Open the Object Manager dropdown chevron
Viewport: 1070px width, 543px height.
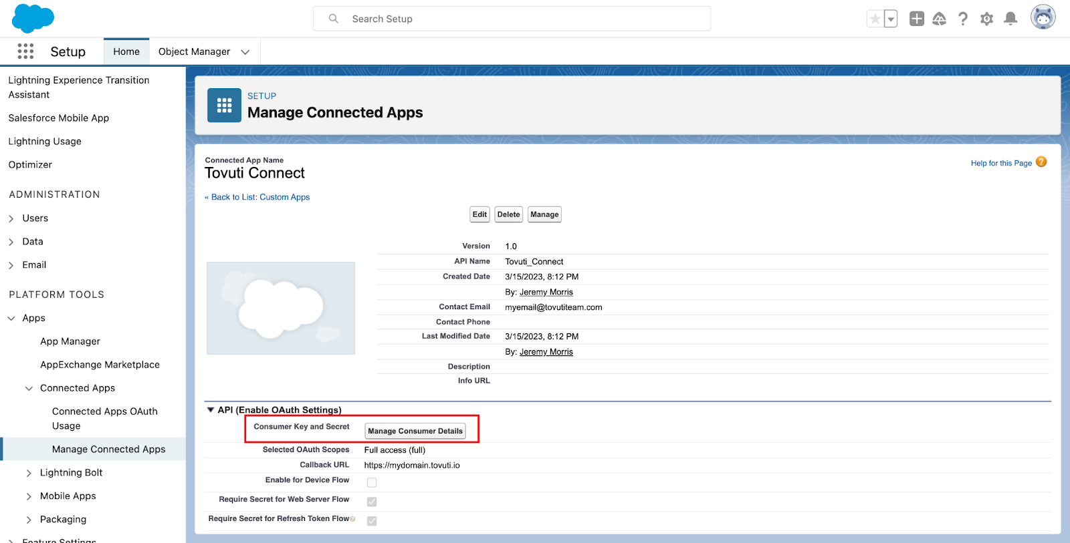tap(245, 52)
